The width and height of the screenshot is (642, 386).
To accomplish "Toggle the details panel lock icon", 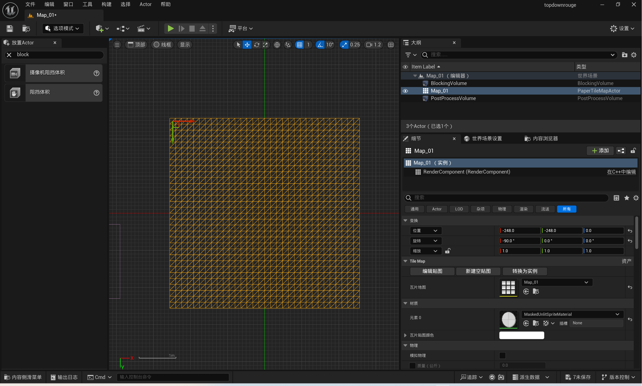I will click(633, 150).
